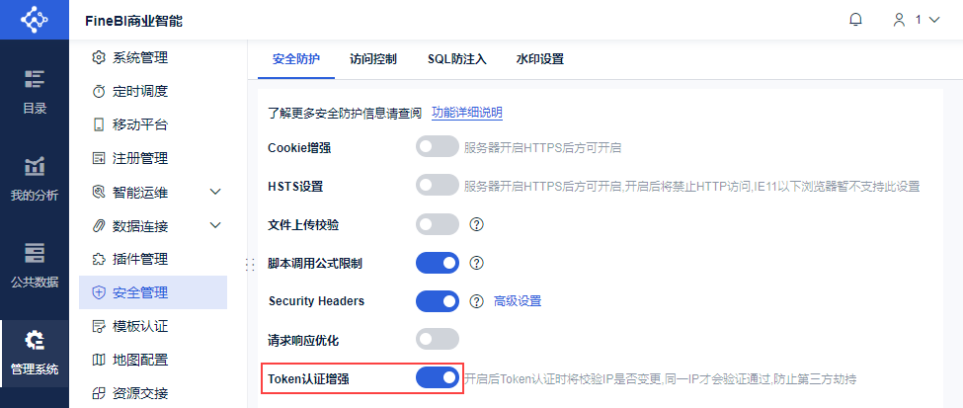Open the user account dropdown
The width and height of the screenshot is (963, 408).
[916, 19]
